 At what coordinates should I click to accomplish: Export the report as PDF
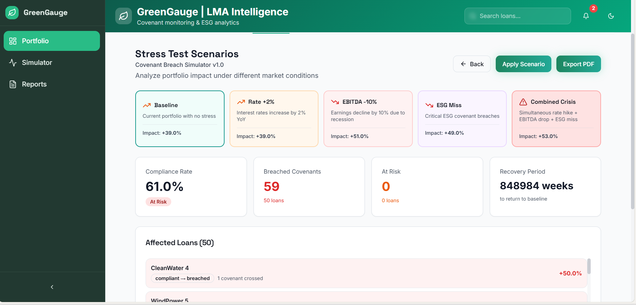(x=578, y=64)
